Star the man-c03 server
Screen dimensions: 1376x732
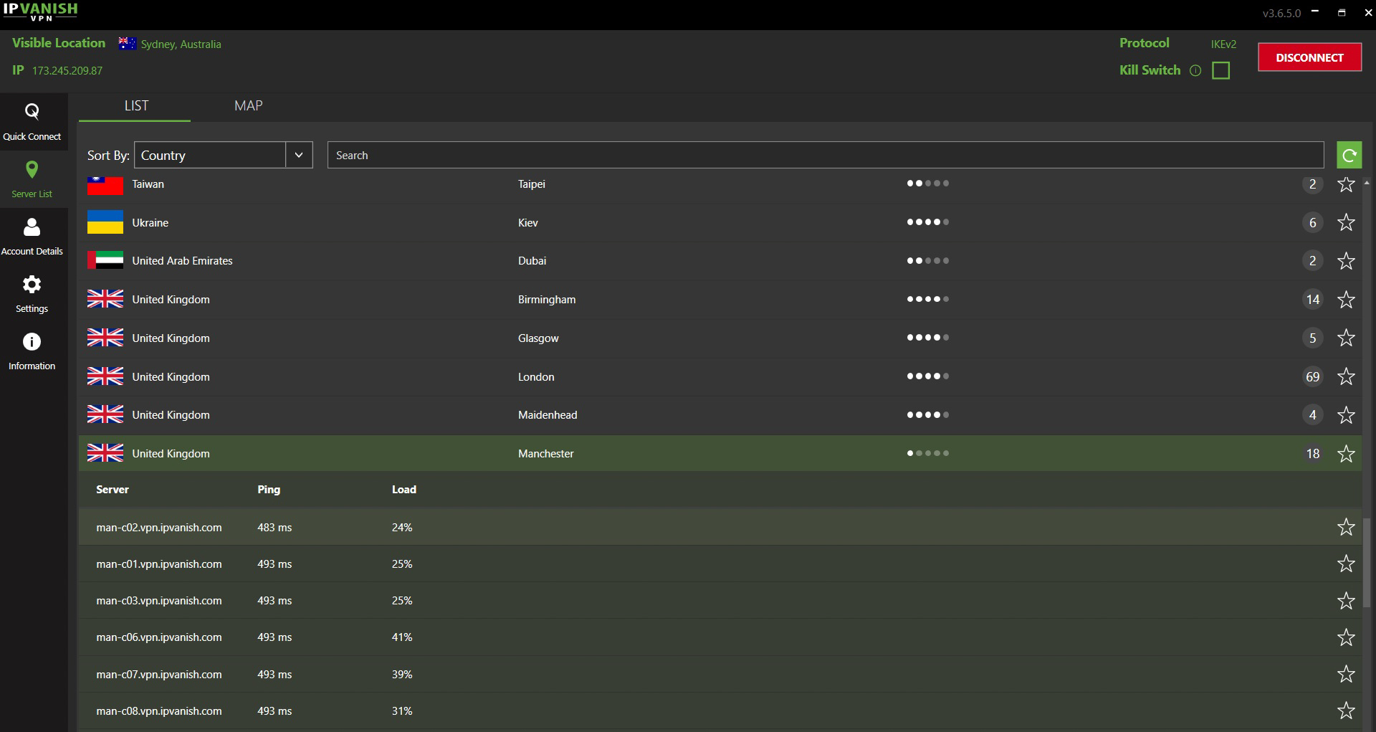(1346, 601)
